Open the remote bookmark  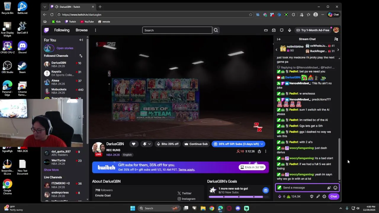click(x=104, y=22)
